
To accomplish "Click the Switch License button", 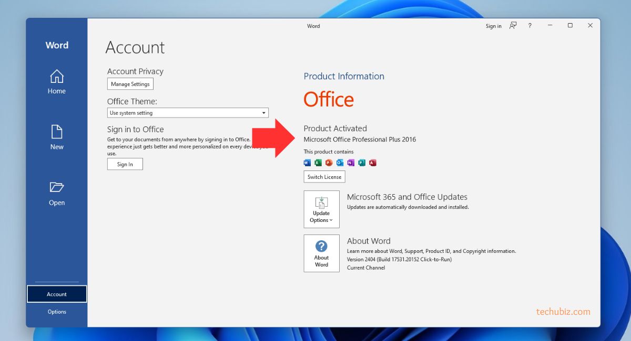I will coord(324,177).
